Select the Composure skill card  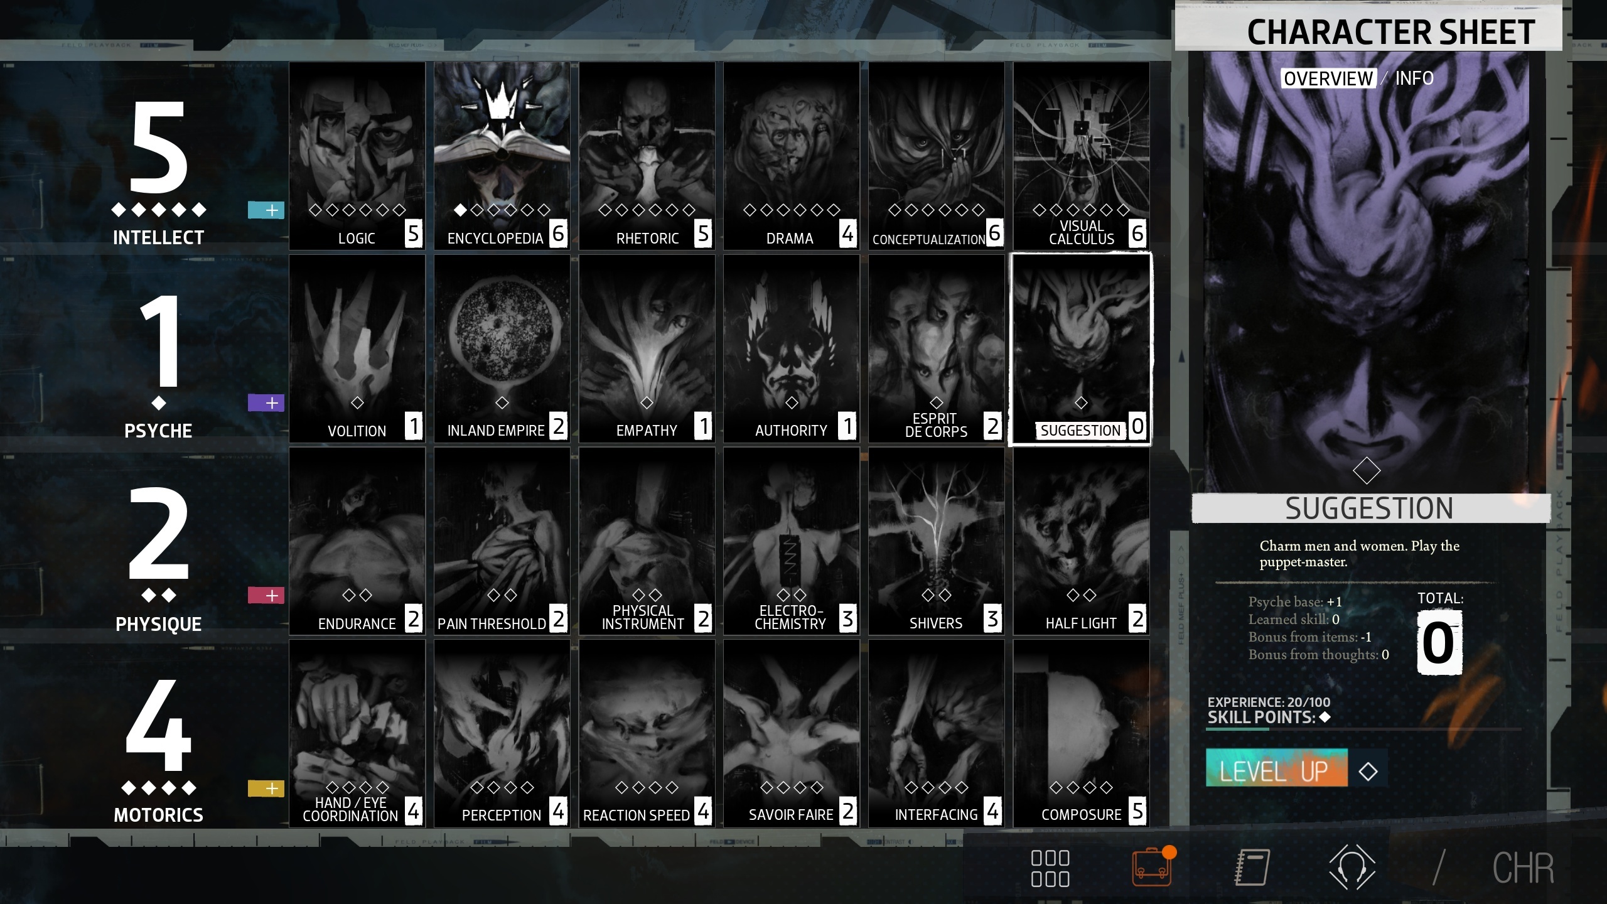click(x=1081, y=734)
